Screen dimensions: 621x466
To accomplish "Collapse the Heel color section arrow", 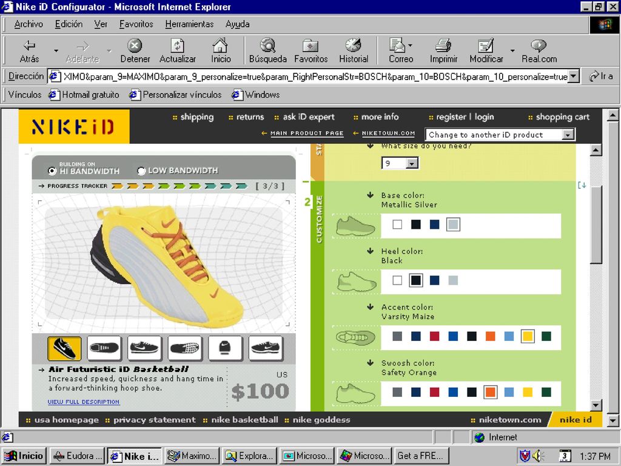I will 371,251.
